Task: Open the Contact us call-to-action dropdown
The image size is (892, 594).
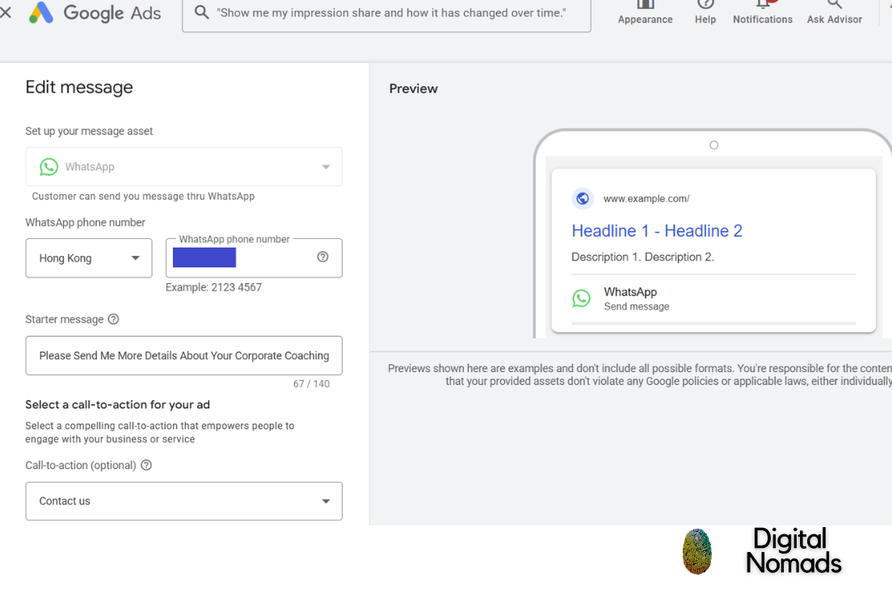Action: coord(183,500)
